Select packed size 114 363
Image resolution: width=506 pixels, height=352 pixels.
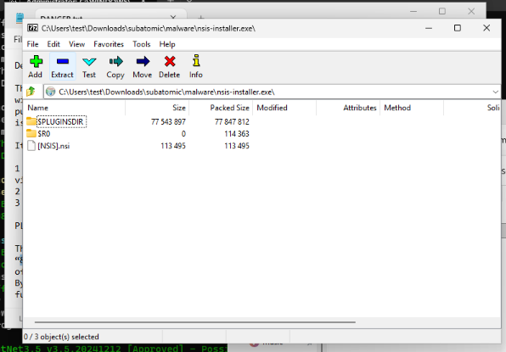coord(237,134)
